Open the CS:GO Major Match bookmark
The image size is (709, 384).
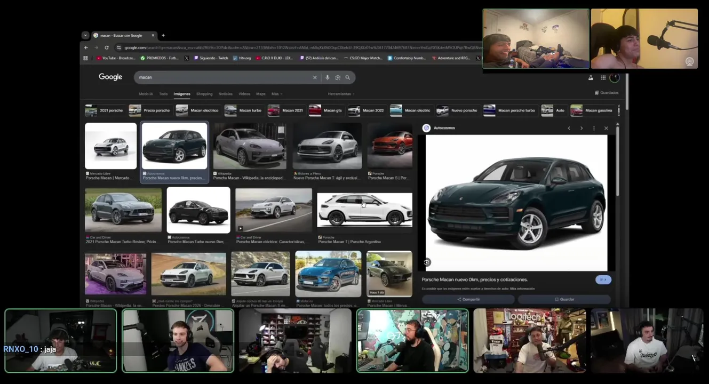click(x=363, y=58)
